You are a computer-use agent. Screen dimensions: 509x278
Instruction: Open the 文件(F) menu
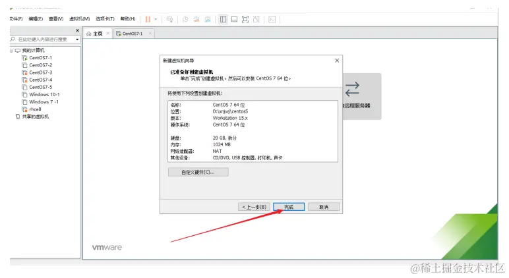pos(16,19)
